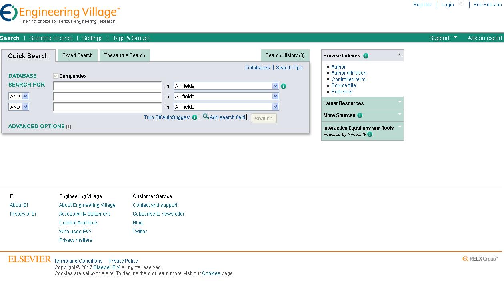Switch to the Thesaurus Search tab
Image resolution: width=504 pixels, height=283 pixels.
tap(125, 55)
